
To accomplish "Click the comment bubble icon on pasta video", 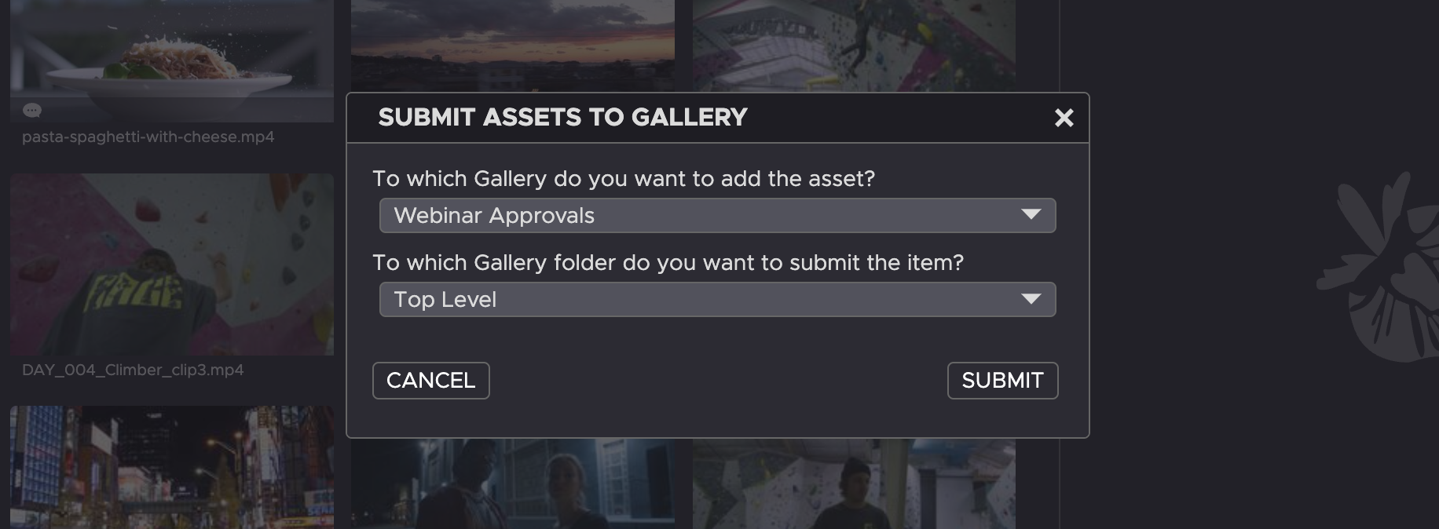I will click(32, 111).
